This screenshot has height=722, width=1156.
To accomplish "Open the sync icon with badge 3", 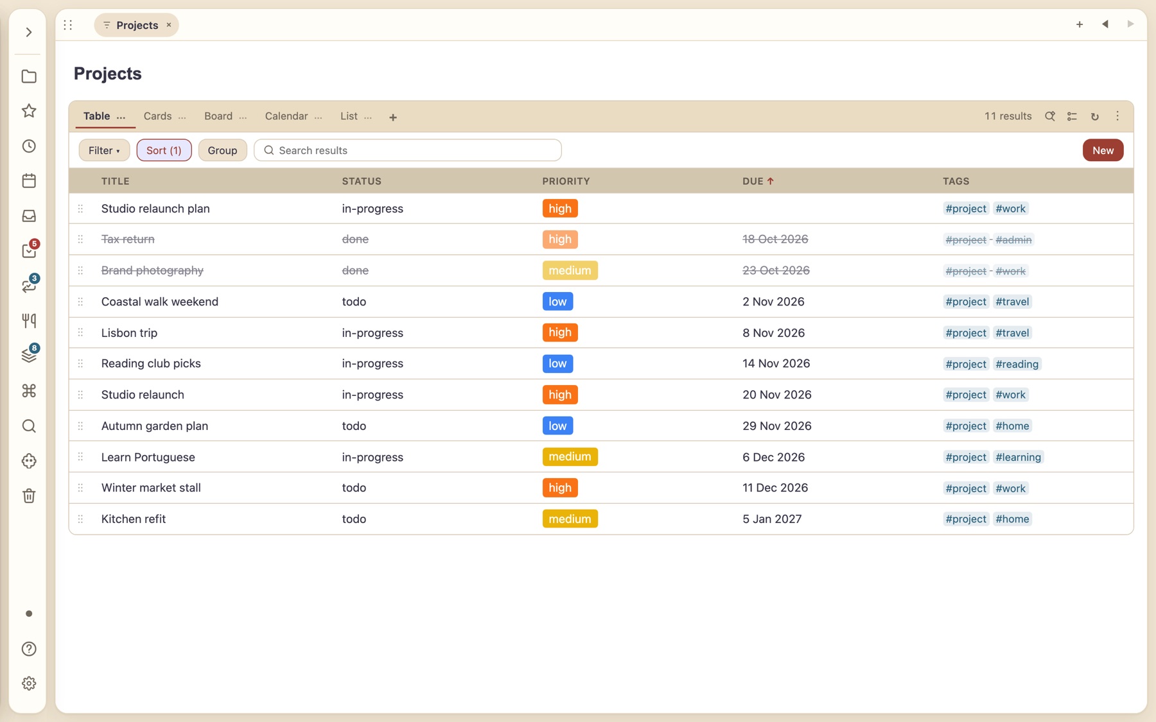I will tap(29, 286).
